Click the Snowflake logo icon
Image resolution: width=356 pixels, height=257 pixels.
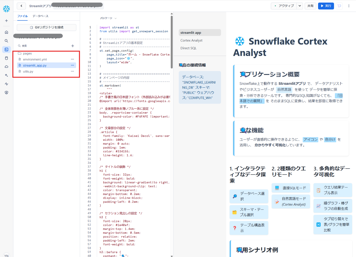click(x=6, y=9)
